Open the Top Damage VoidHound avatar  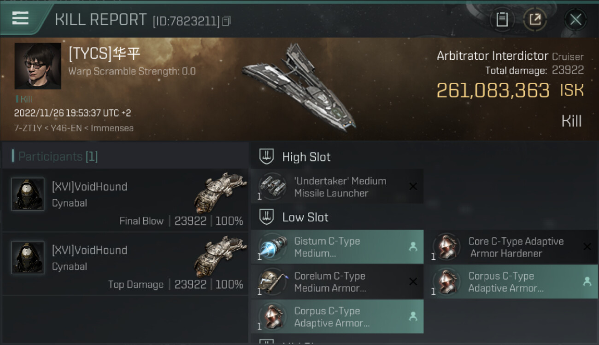(28, 258)
